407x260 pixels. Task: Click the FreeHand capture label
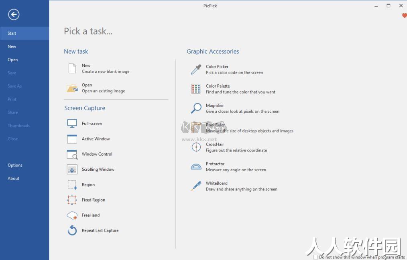(x=91, y=215)
